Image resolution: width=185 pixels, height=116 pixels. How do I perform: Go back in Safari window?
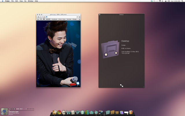[38, 17]
